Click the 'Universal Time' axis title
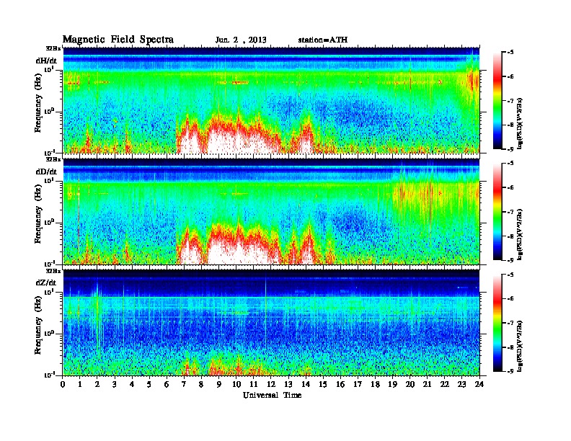The height and width of the screenshot is (441, 571). tap(272, 395)
